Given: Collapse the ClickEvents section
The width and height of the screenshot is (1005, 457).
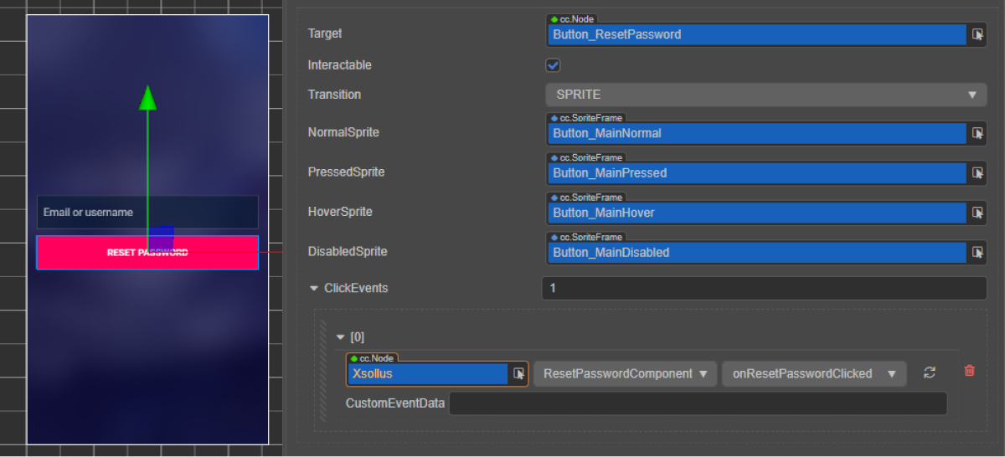Looking at the screenshot, I should tap(315, 289).
